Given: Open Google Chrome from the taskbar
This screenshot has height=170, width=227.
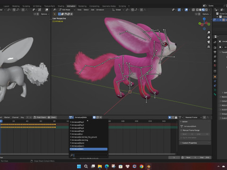Looking at the screenshot, I should click(x=141, y=166).
